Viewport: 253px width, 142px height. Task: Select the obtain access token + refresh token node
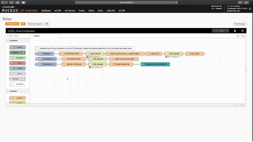(x=125, y=54)
